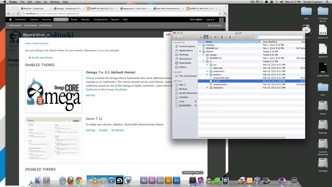Open the Drupal home icon
The height and width of the screenshot is (187, 332).
(x=10, y=19)
